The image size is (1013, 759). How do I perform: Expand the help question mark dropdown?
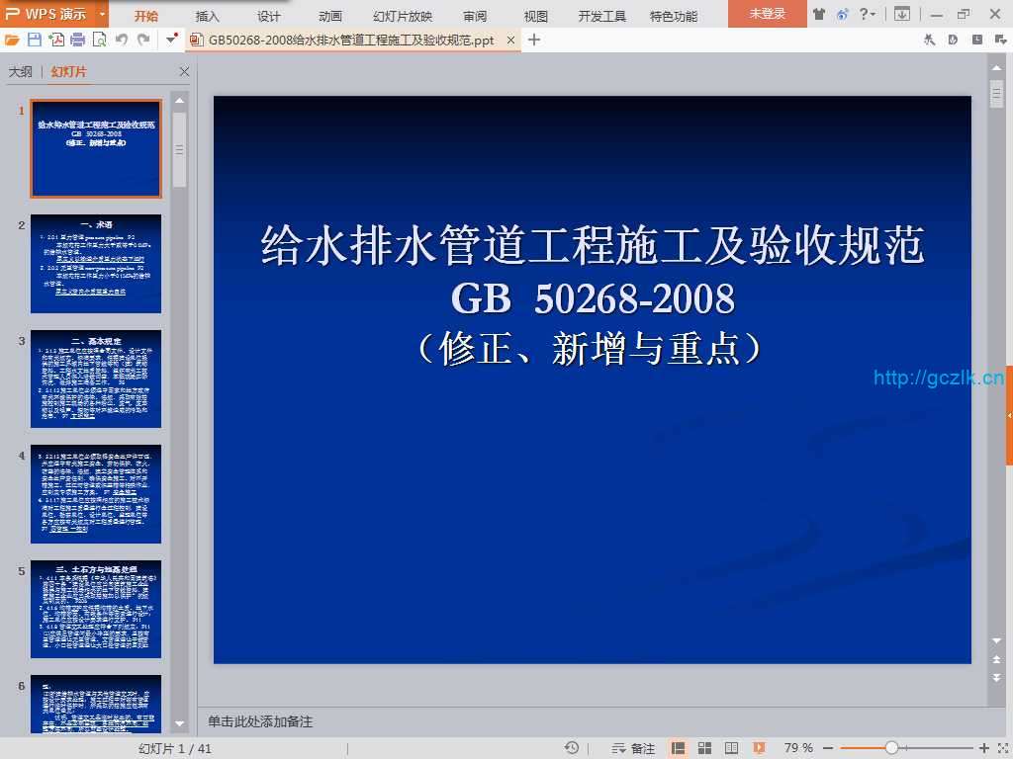[868, 14]
